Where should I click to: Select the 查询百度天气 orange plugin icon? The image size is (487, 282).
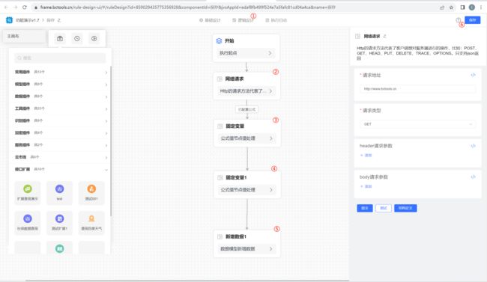91,218
